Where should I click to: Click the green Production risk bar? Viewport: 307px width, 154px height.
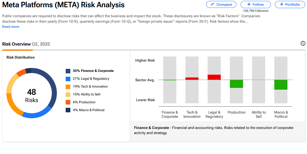(x=236, y=84)
